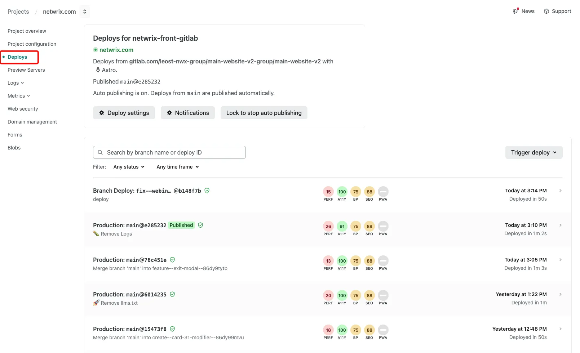Click the rocket emoji before Remove llms.txt
580x353 pixels.
[x=96, y=303]
